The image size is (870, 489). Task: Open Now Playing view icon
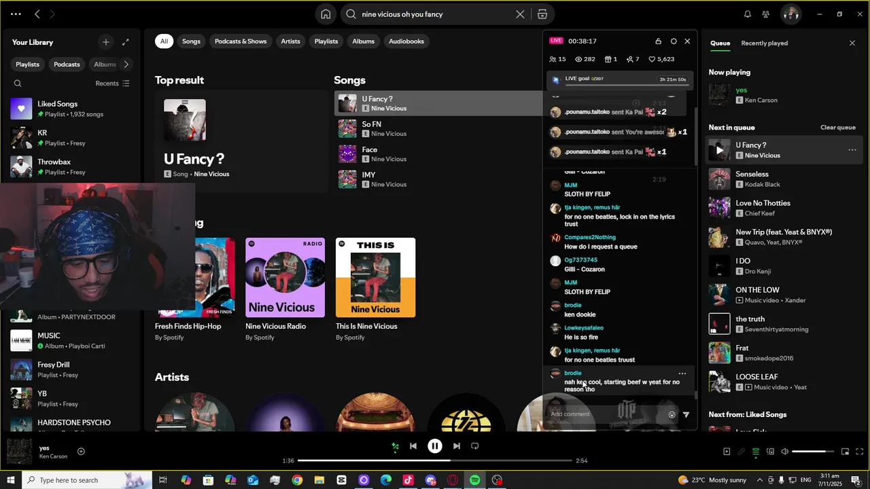[727, 452]
